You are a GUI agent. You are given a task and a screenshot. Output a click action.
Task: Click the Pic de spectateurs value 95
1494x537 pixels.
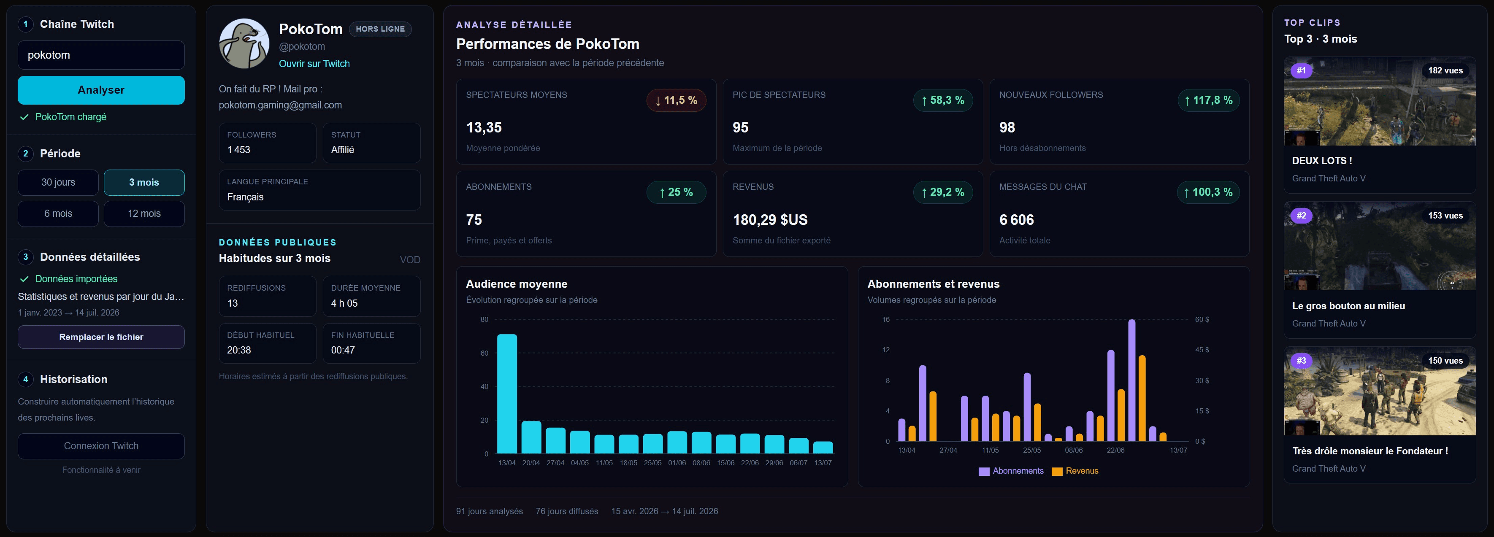tap(741, 127)
